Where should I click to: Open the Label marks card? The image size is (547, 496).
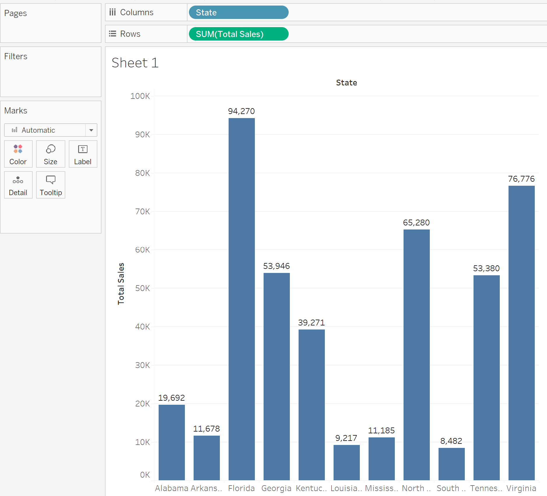click(83, 154)
